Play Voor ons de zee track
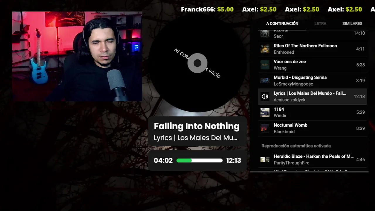Image resolution: width=375 pixels, height=211 pixels. click(x=313, y=65)
